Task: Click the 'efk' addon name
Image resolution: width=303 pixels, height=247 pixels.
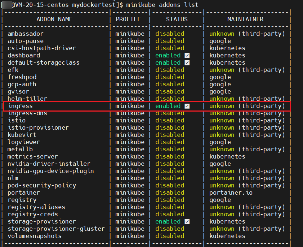Action: pyautogui.click(x=13, y=70)
